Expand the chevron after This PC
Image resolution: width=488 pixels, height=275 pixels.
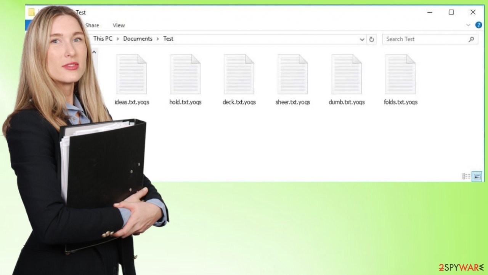118,39
